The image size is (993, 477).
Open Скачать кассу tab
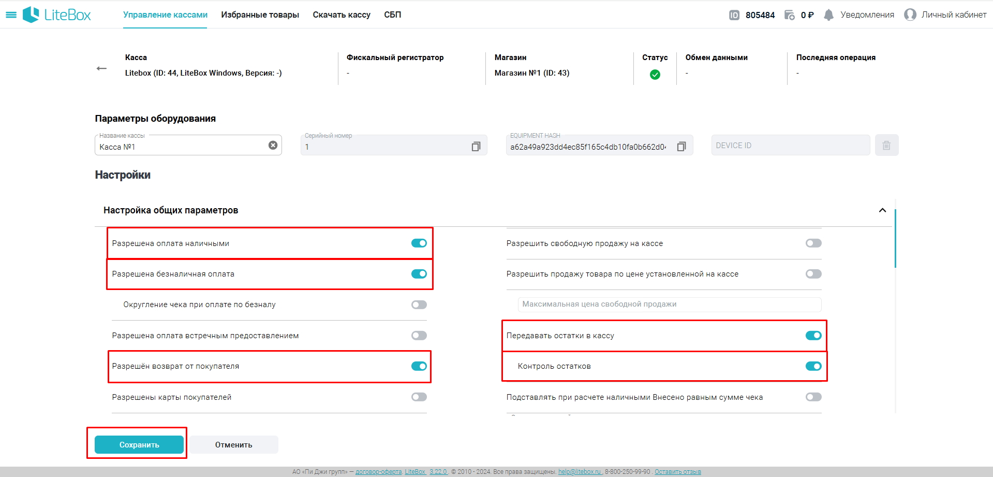tap(342, 15)
